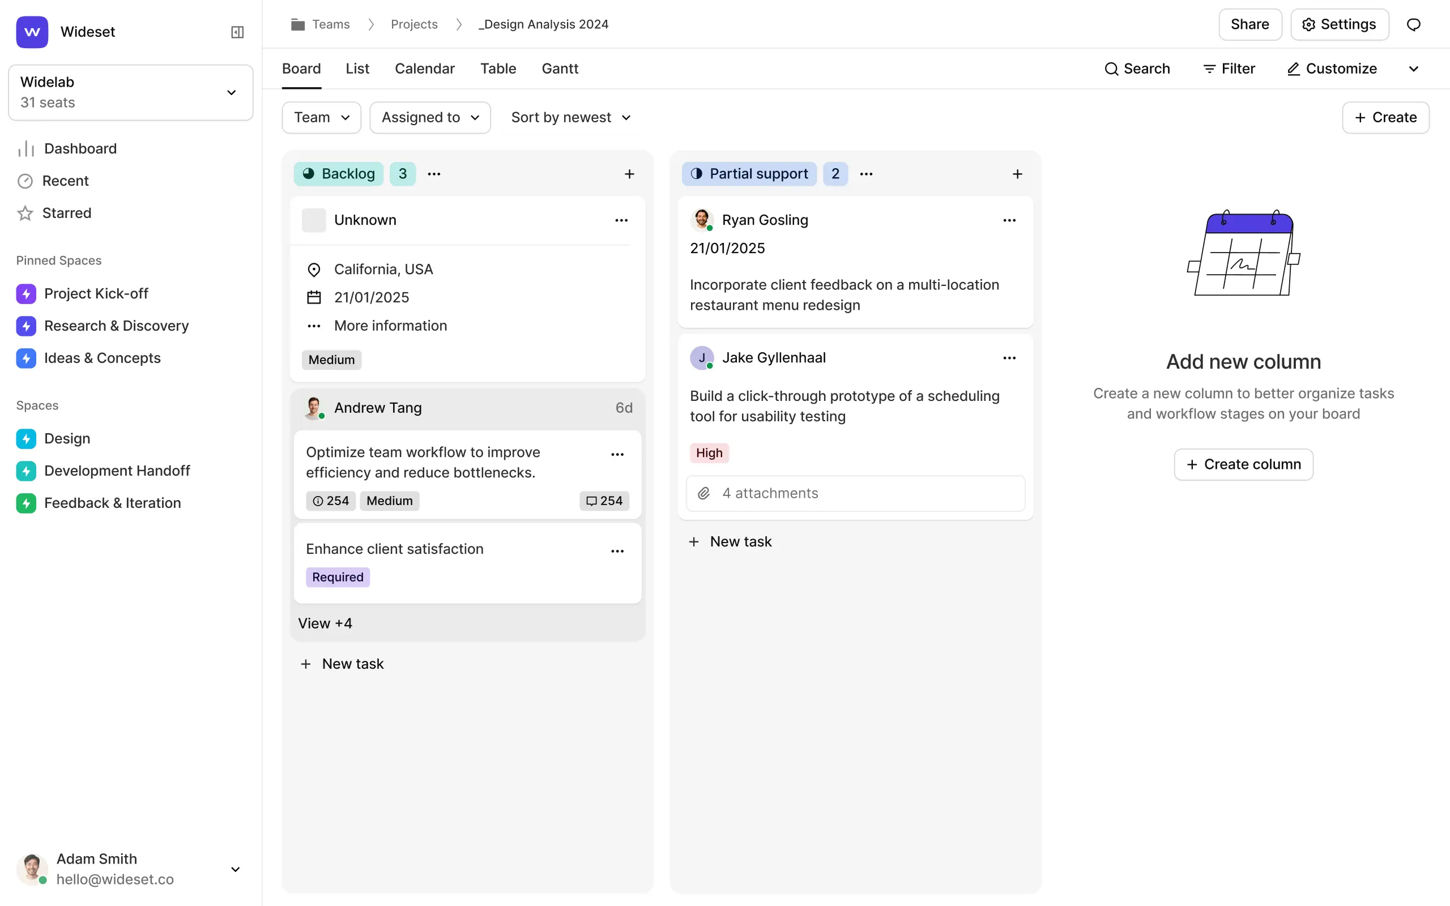Expand the Team filter dropdown
The image size is (1450, 906).
pos(321,117)
